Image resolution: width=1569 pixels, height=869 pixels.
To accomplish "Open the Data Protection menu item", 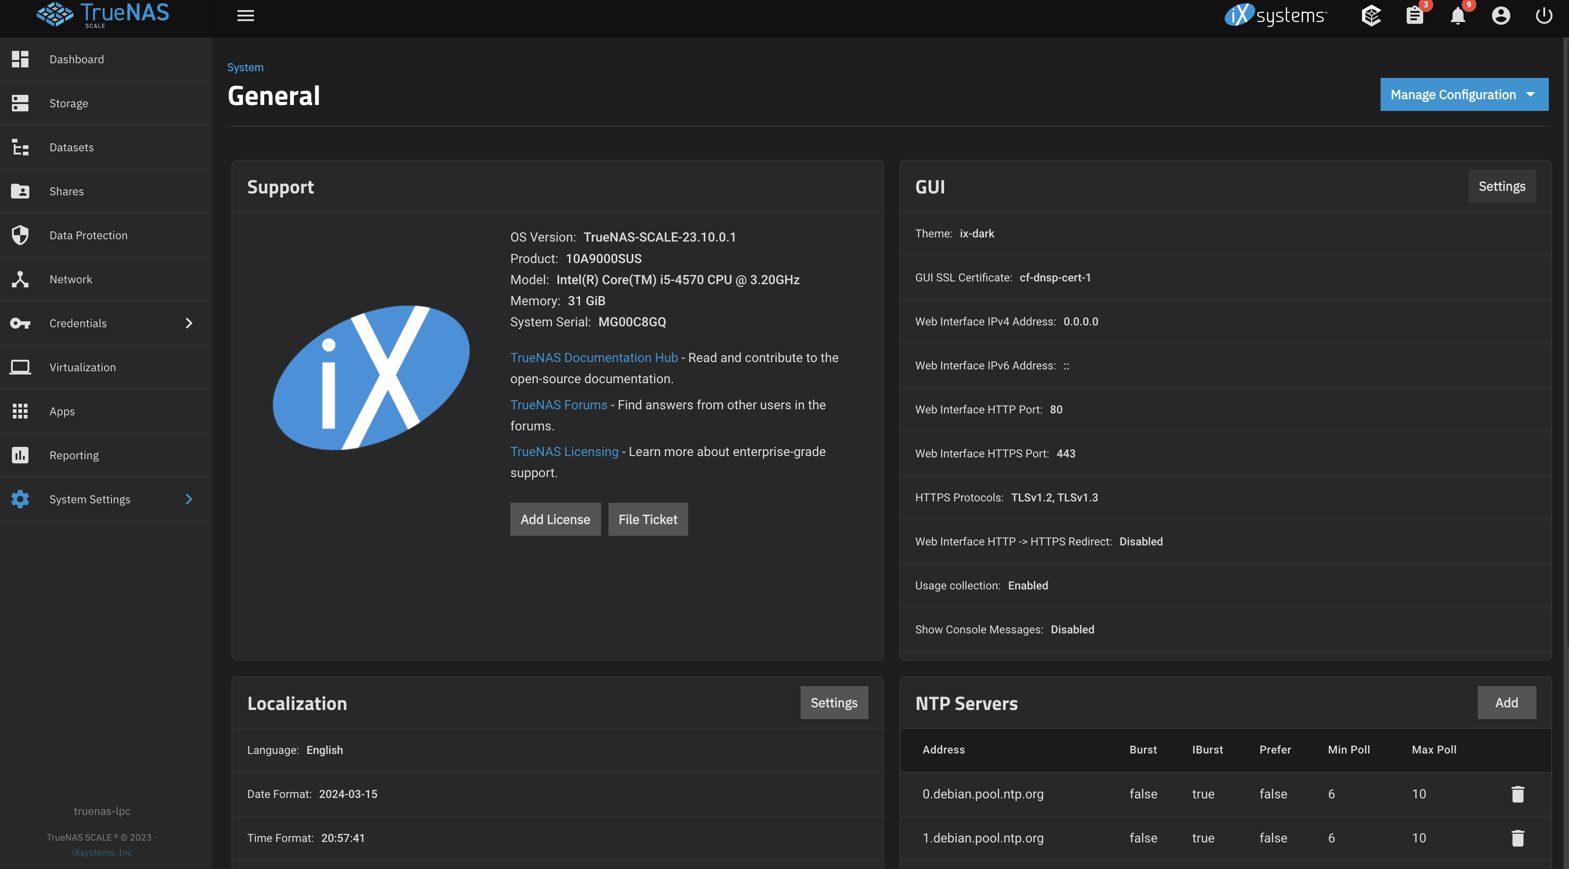I will click(88, 235).
